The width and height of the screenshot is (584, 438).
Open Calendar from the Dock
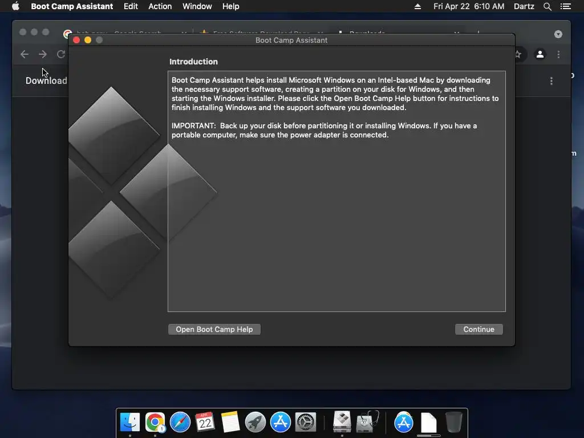click(205, 422)
